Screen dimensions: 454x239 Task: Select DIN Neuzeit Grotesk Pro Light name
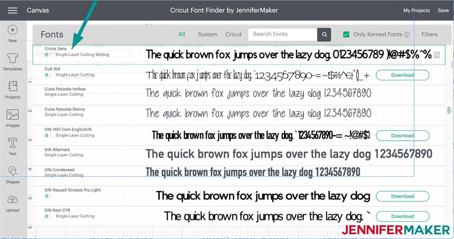(x=73, y=190)
